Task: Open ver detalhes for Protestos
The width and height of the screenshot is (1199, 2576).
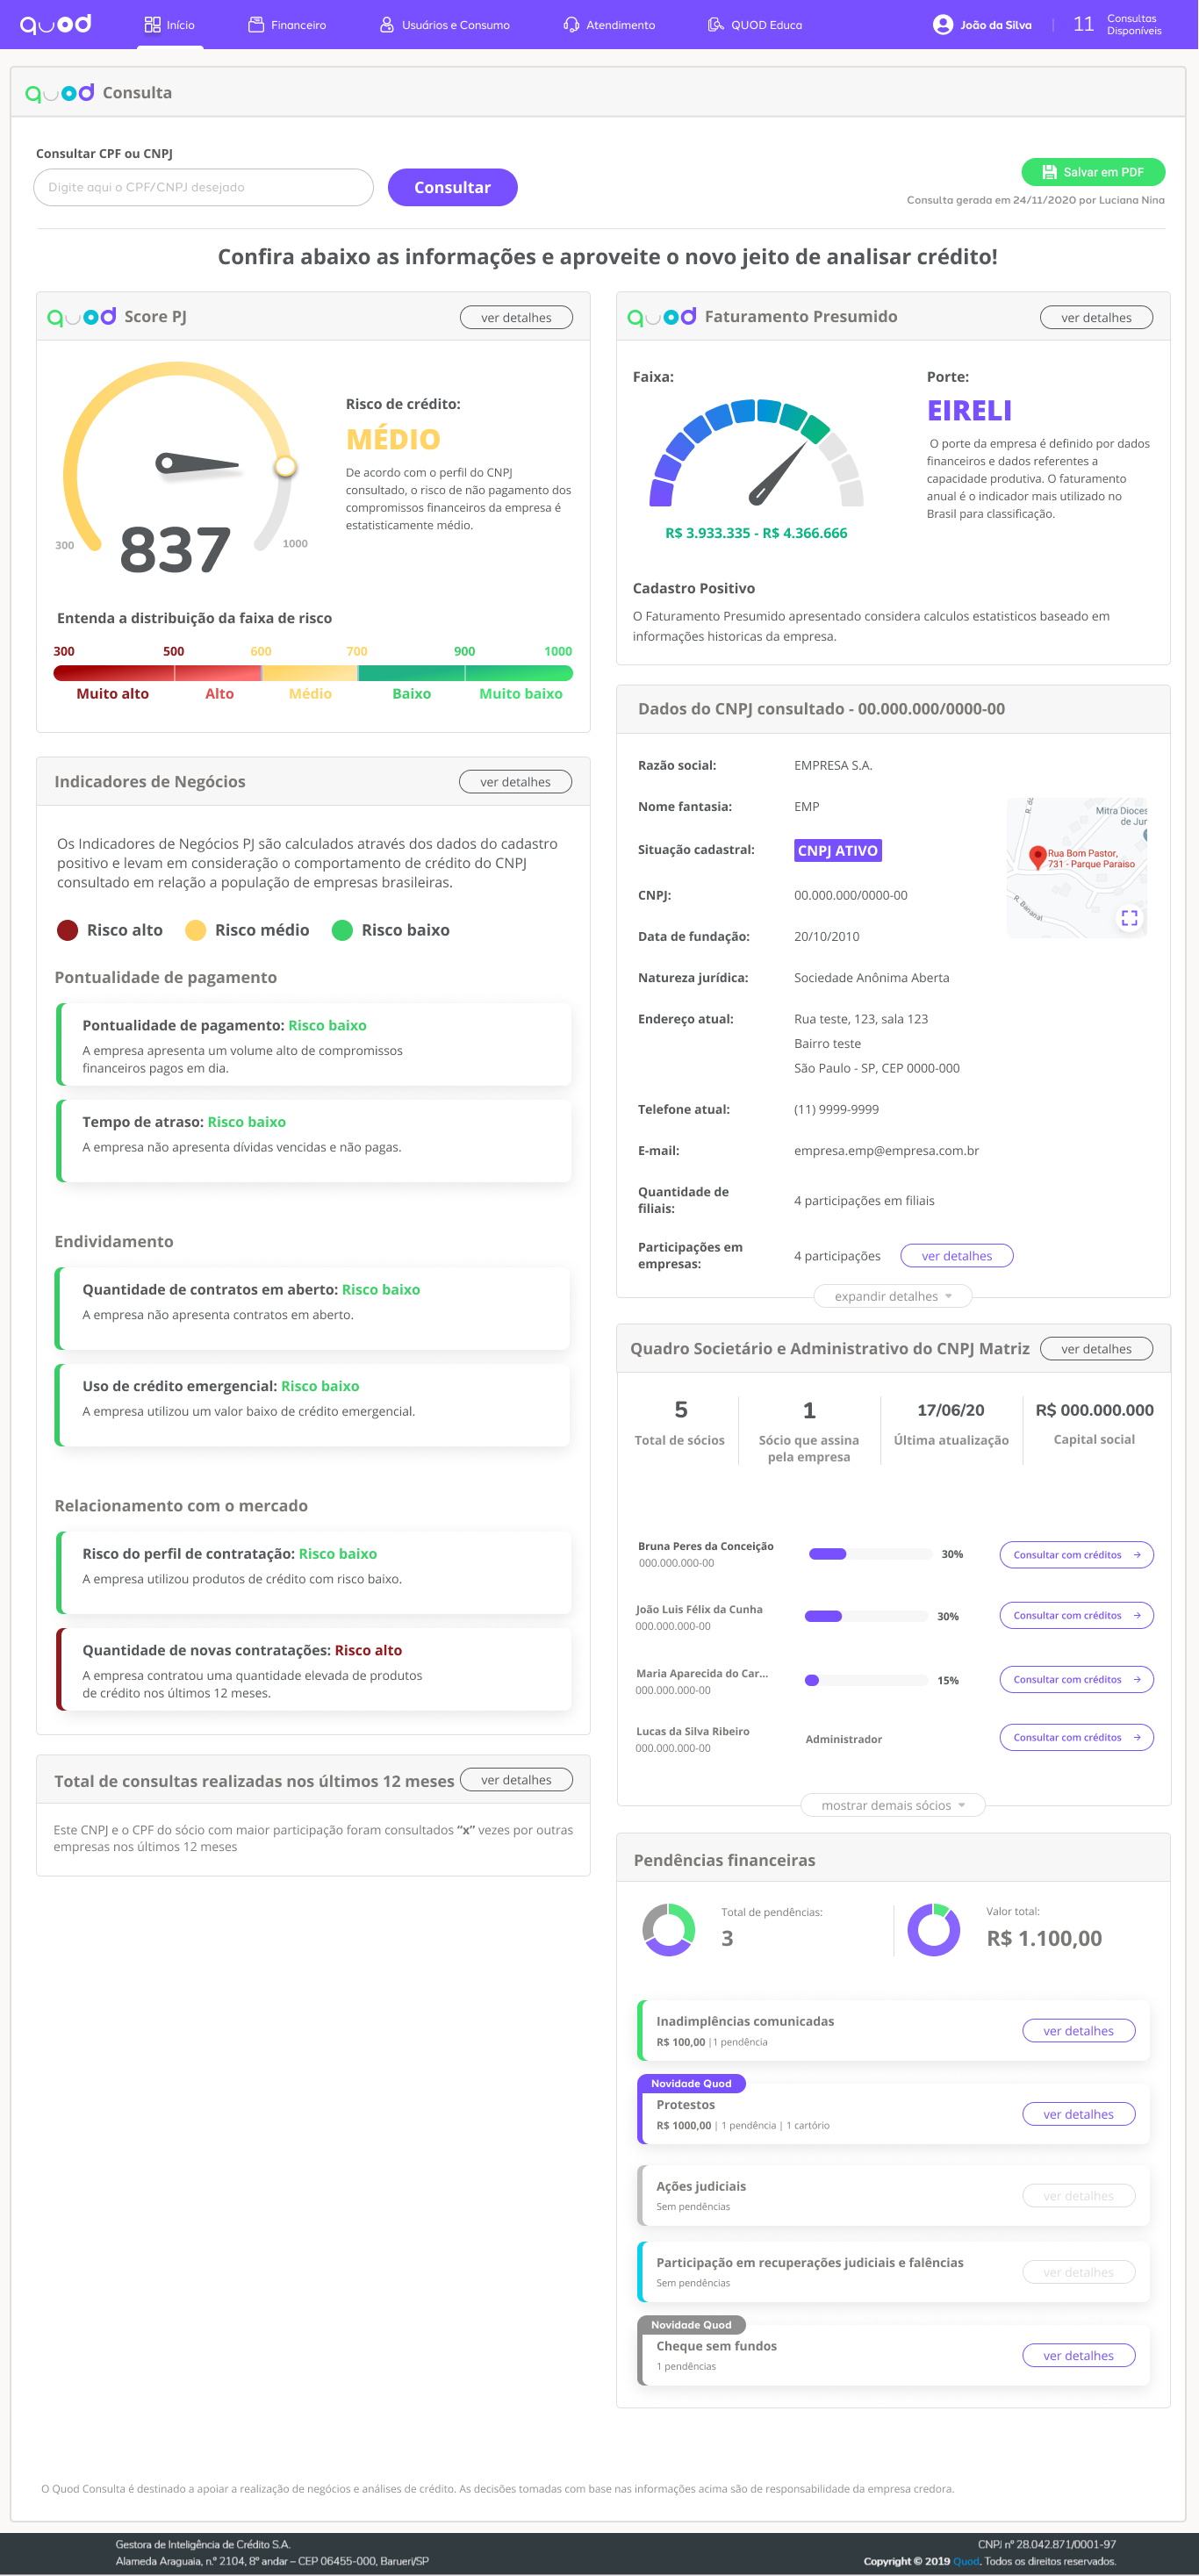Action: coord(1078,2114)
